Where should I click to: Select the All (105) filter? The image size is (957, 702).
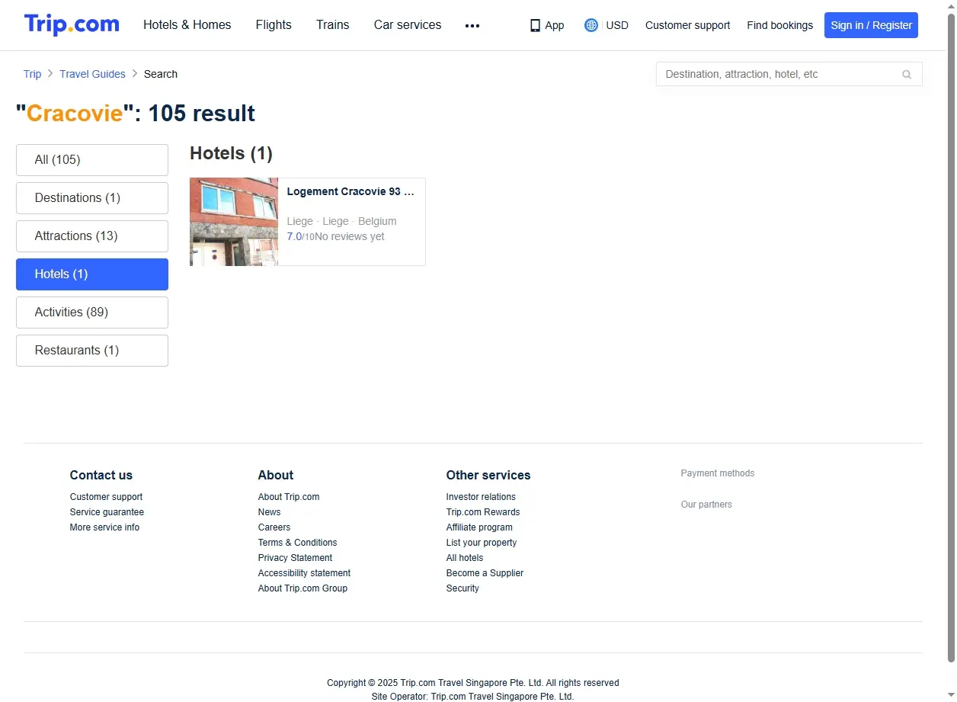tap(92, 160)
